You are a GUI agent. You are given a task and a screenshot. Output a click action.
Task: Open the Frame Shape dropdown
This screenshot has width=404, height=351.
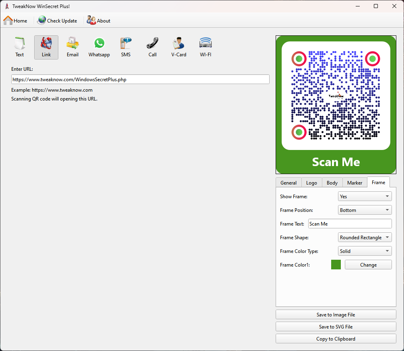(x=365, y=237)
